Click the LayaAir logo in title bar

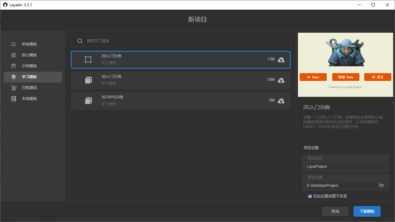click(x=5, y=5)
